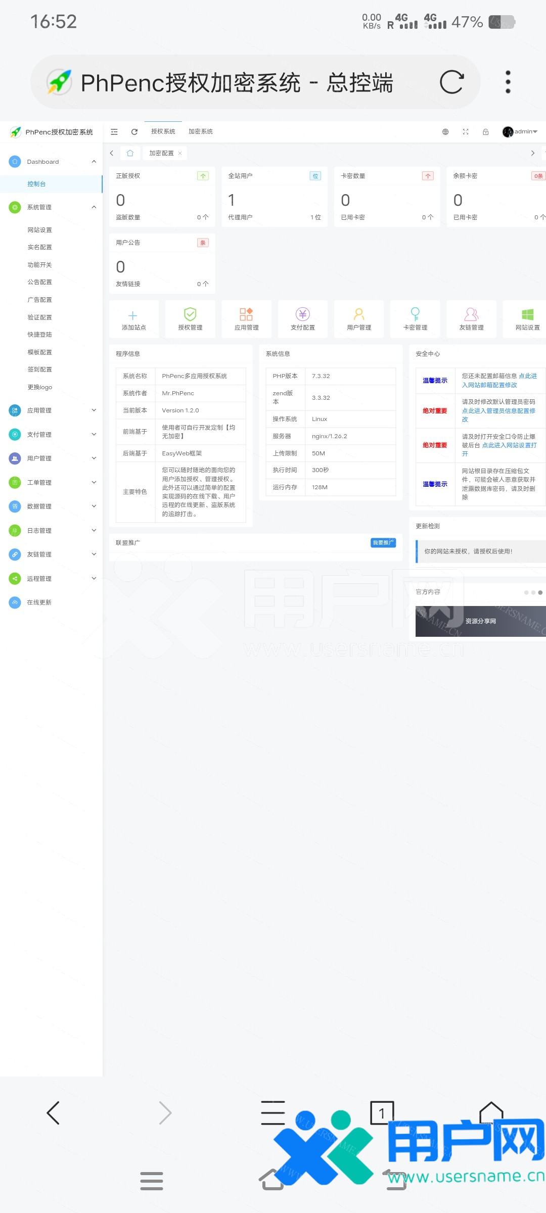Go to home tab via house icon
The width and height of the screenshot is (546, 1213).
point(130,153)
